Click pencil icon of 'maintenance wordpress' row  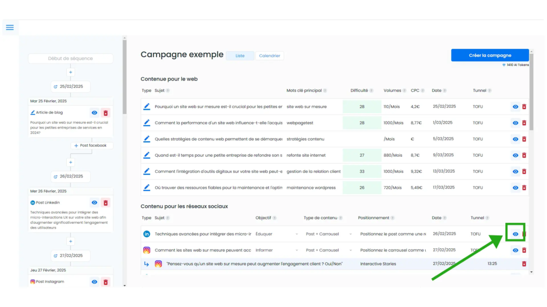point(147,187)
